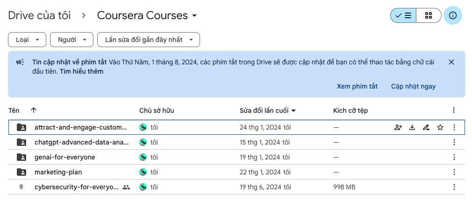The image size is (472, 207).
Task: Select chatgpt-advanced-data-ana folder name
Action: pos(82,142)
